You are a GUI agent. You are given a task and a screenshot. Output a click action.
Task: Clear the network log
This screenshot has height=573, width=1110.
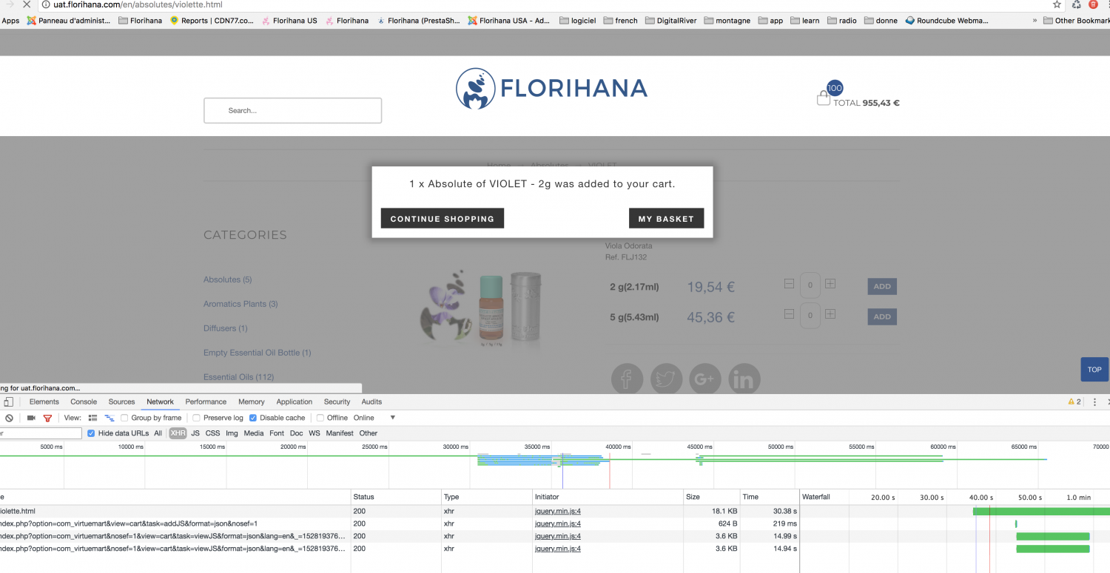9,418
